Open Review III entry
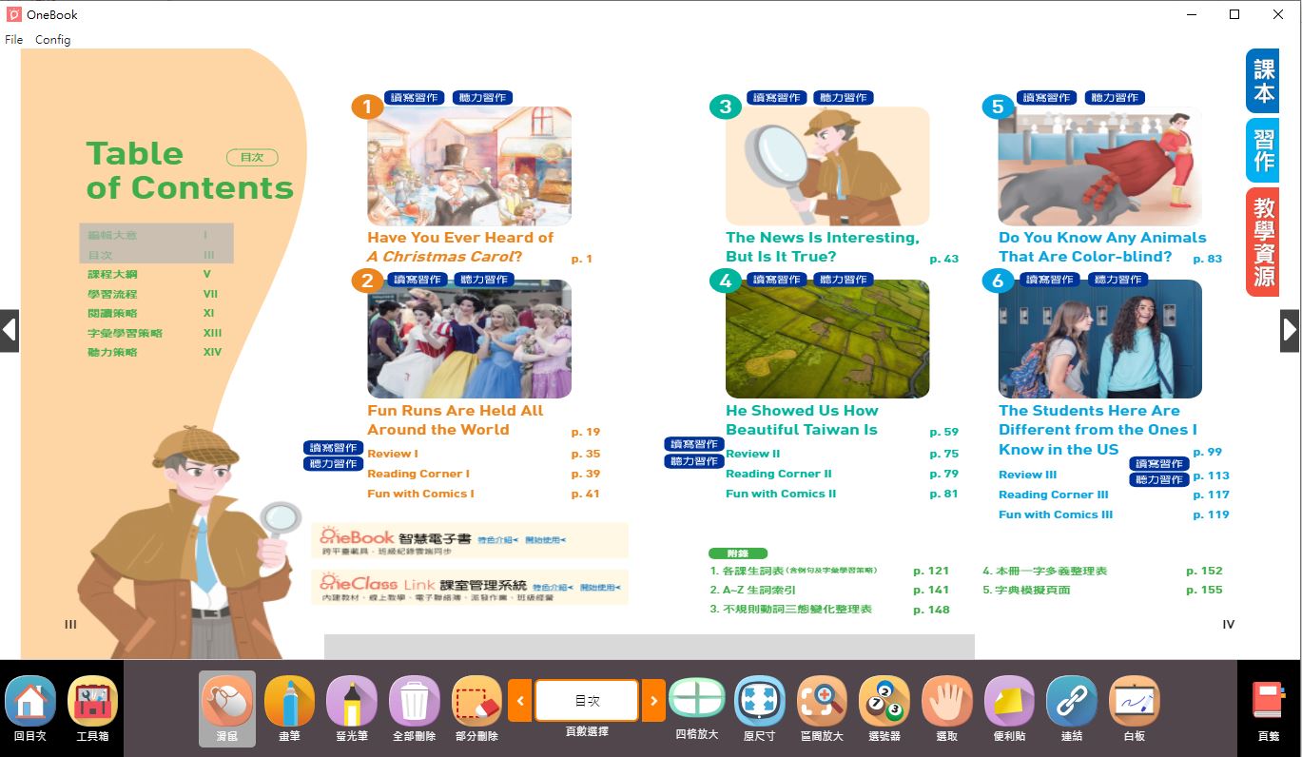The width and height of the screenshot is (1302, 757). point(1027,475)
